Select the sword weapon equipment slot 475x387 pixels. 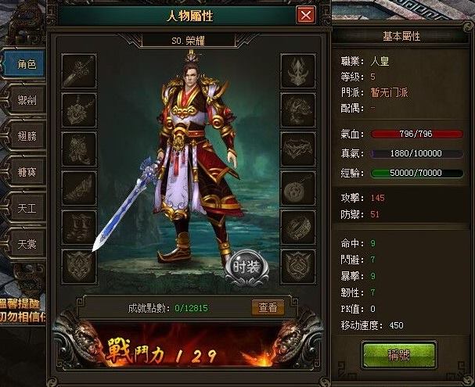click(79, 71)
